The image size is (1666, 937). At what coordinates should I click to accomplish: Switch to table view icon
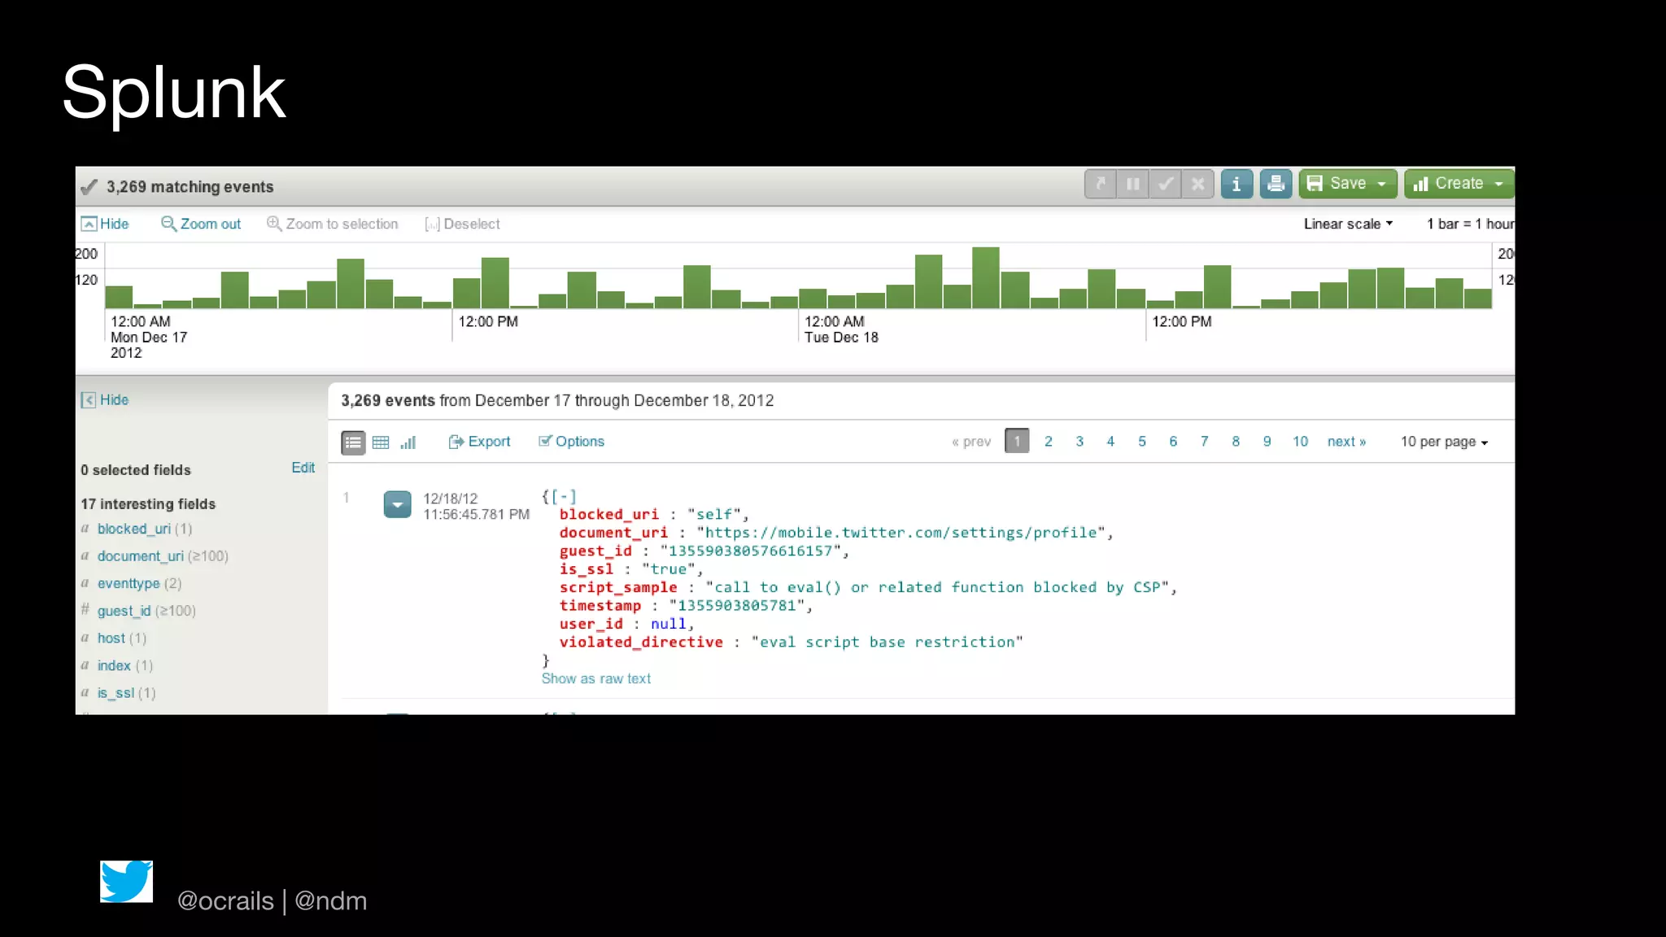[x=381, y=442]
